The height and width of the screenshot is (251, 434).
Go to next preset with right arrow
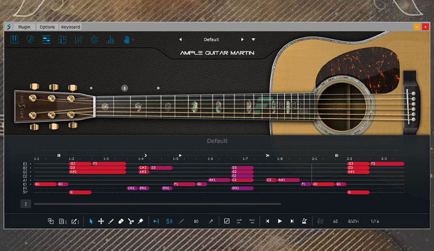coord(242,39)
